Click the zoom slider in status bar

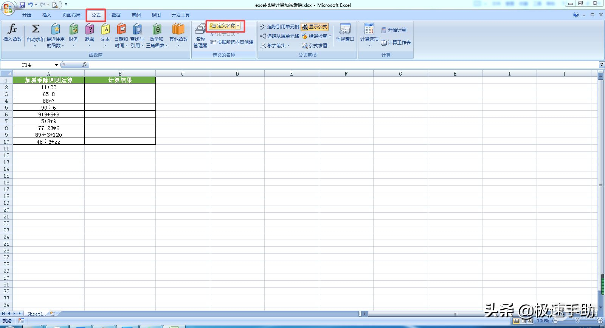click(x=577, y=321)
